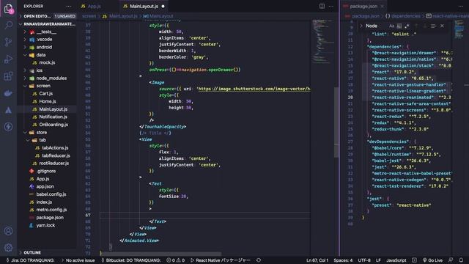Viewport: 469px width, 264px height.
Task: Click the left editor horizontal scrollbar
Action: [x=160, y=254]
